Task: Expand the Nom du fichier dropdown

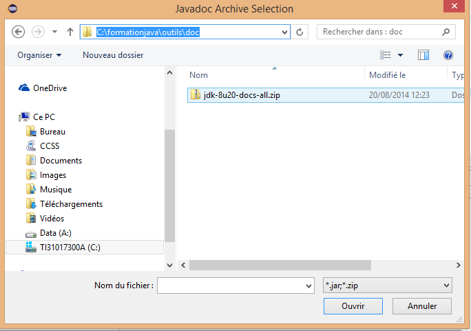Action: pos(308,286)
